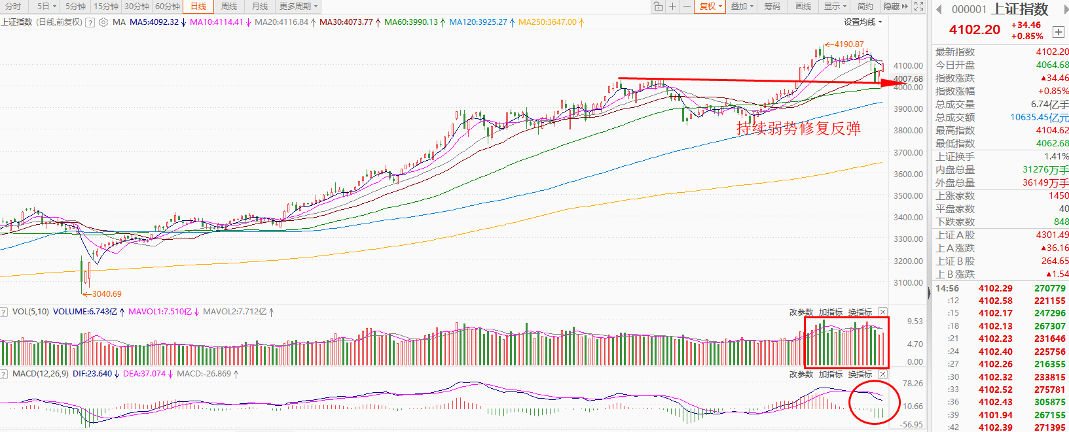This screenshot has height=432, width=1069.
Task: Click the lock icon in the chart toolbar
Action: click(658, 7)
